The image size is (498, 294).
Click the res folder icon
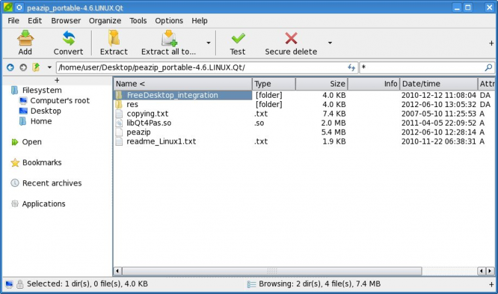point(119,104)
